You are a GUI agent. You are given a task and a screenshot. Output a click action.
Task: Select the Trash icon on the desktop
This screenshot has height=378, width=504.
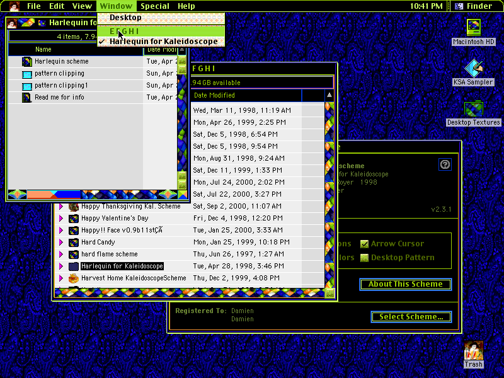[473, 350]
